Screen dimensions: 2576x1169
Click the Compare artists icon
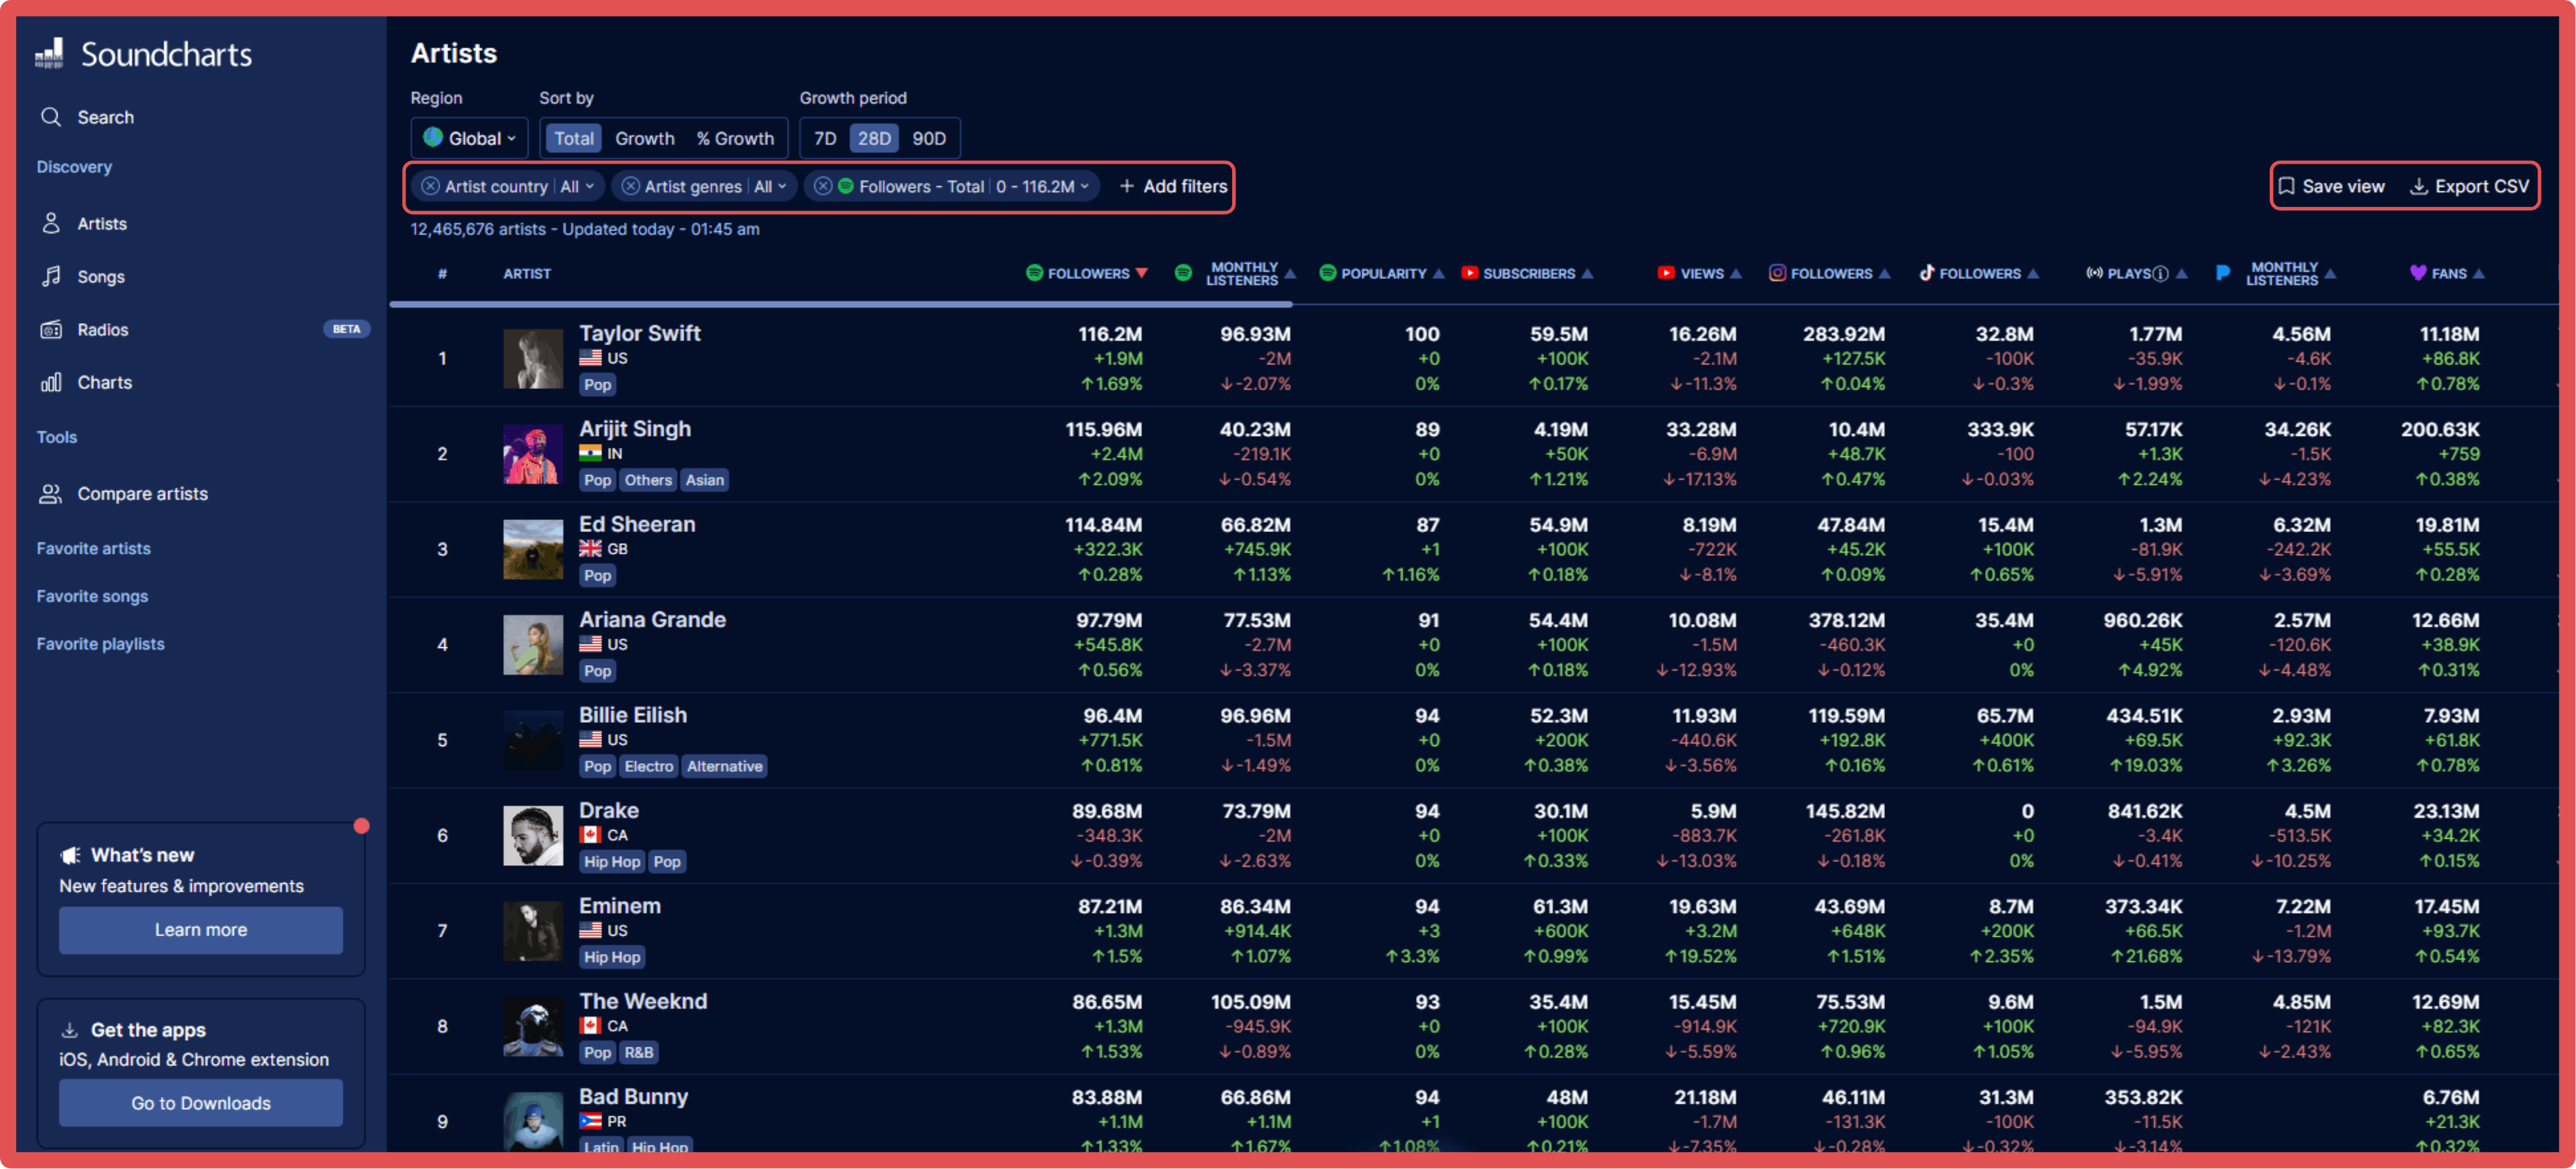tap(51, 493)
